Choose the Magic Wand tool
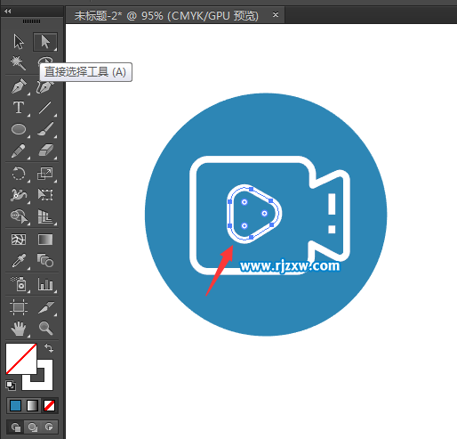Screen dimensions: 457x439 pyautogui.click(x=19, y=62)
